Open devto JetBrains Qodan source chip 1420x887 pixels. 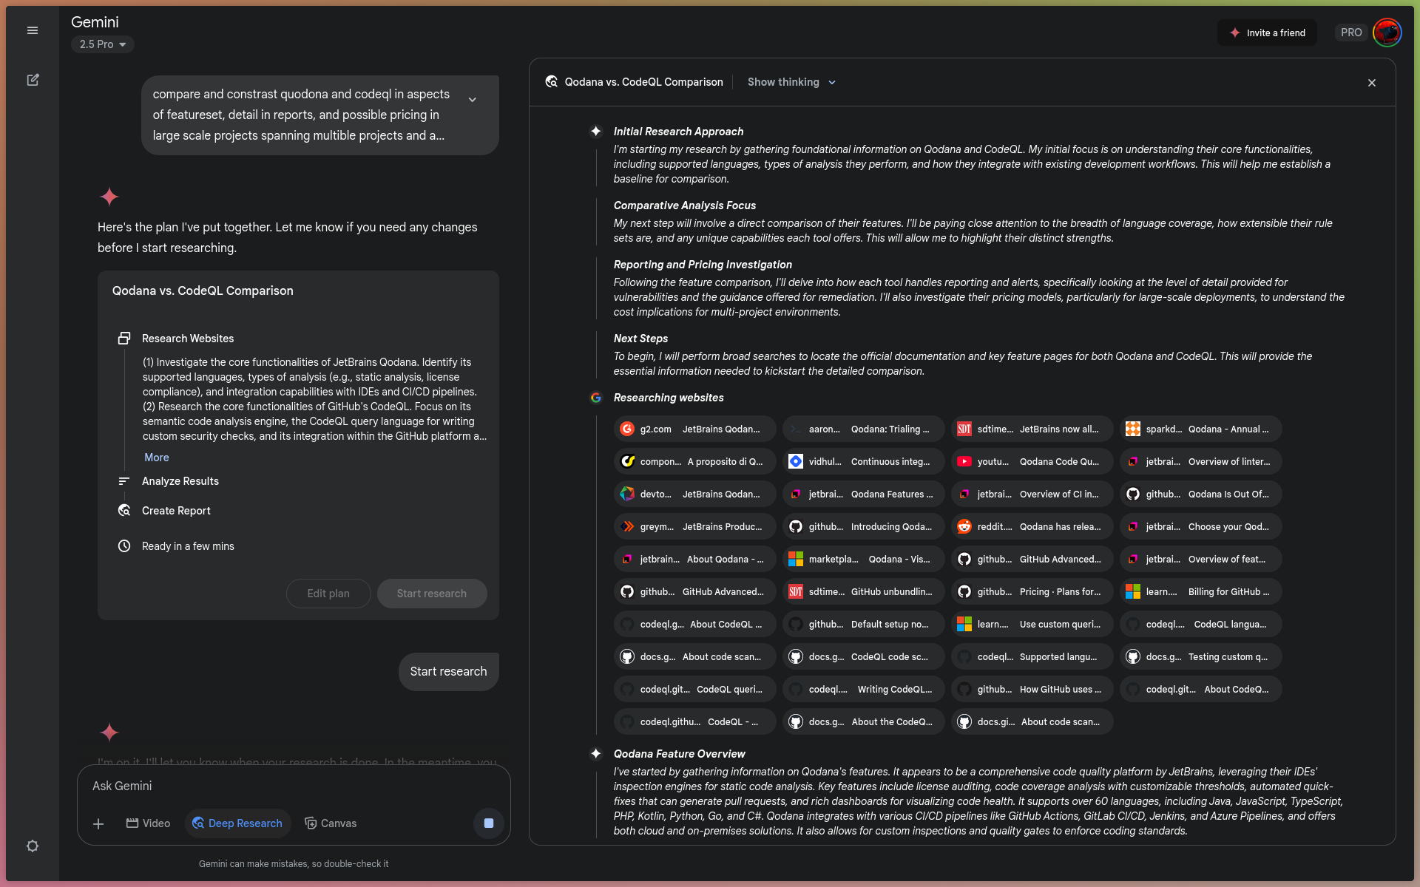pyautogui.click(x=694, y=495)
